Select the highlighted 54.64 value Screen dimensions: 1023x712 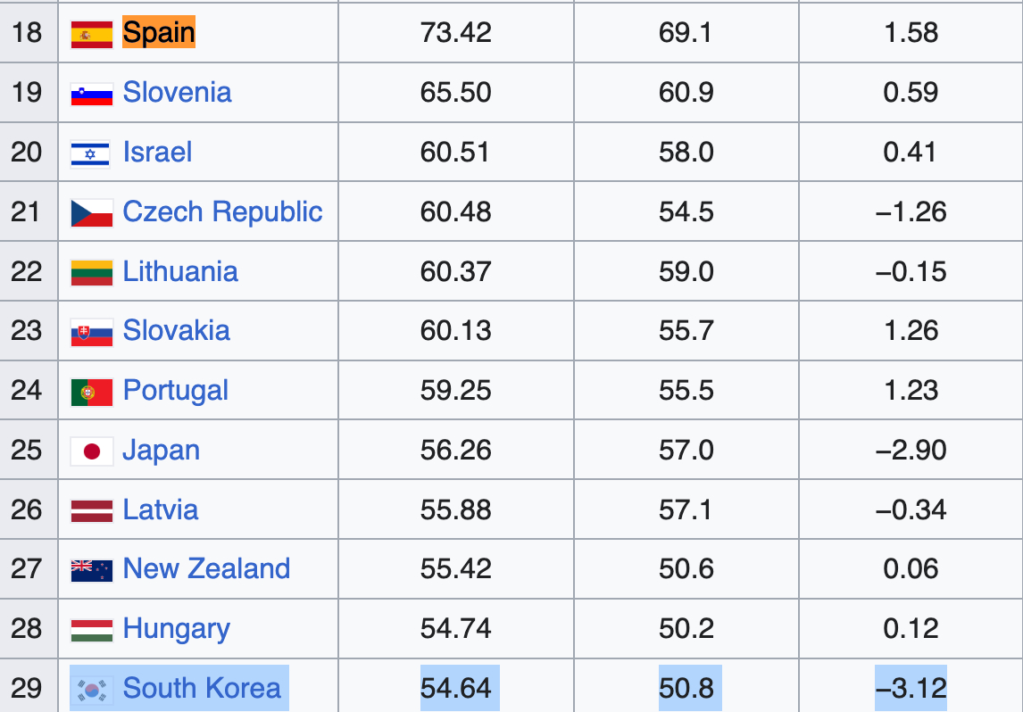(455, 688)
